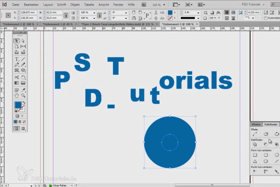Open the screen mode dropdown

189,5
